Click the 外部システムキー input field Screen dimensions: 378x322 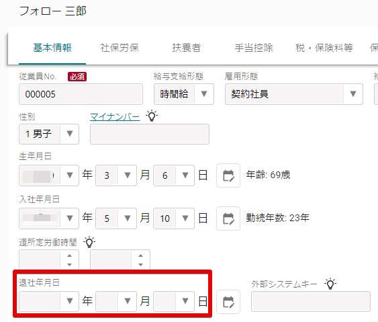click(311, 301)
